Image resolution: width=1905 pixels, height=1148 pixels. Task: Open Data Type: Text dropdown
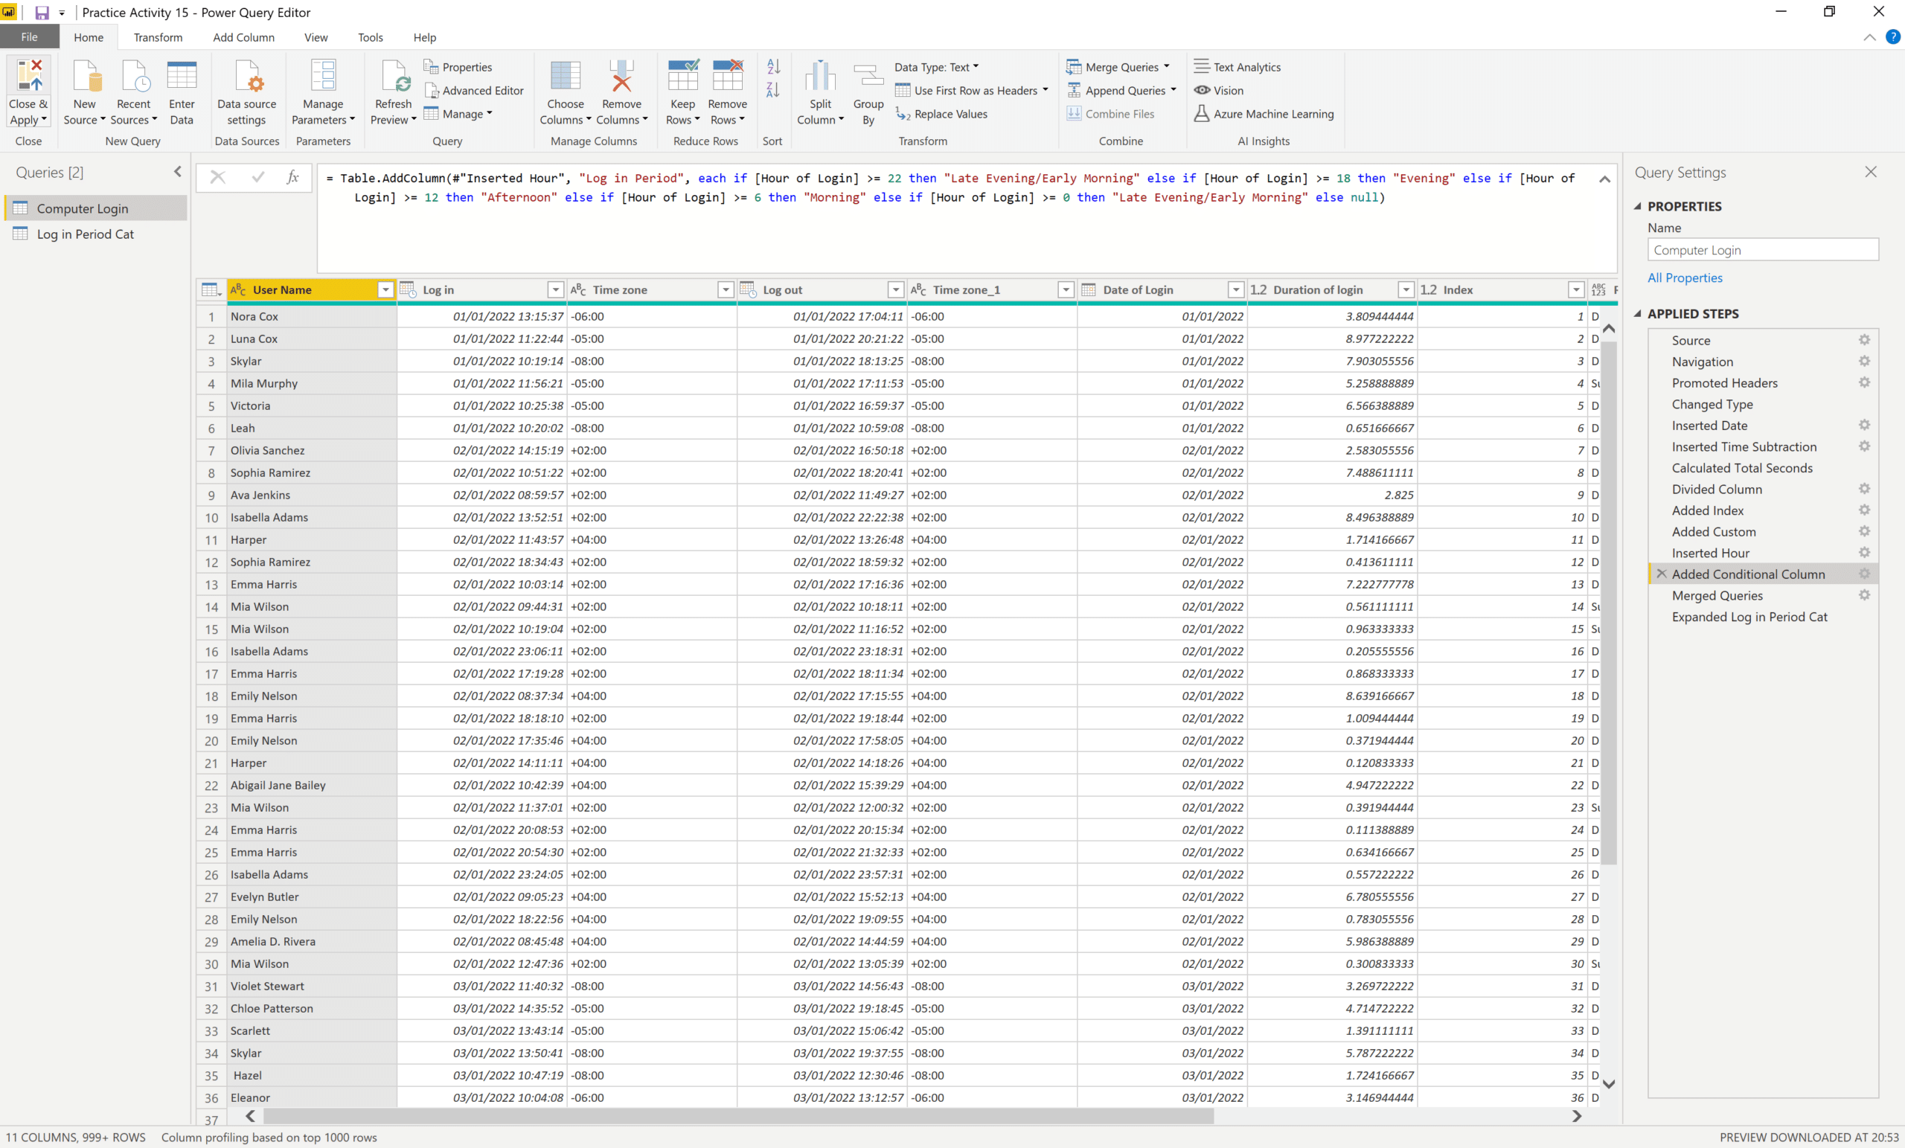point(937,67)
